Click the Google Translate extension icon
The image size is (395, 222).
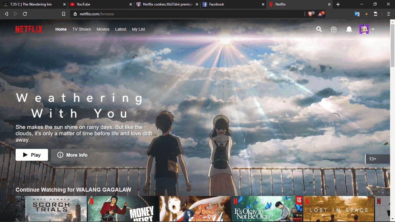[x=357, y=14]
